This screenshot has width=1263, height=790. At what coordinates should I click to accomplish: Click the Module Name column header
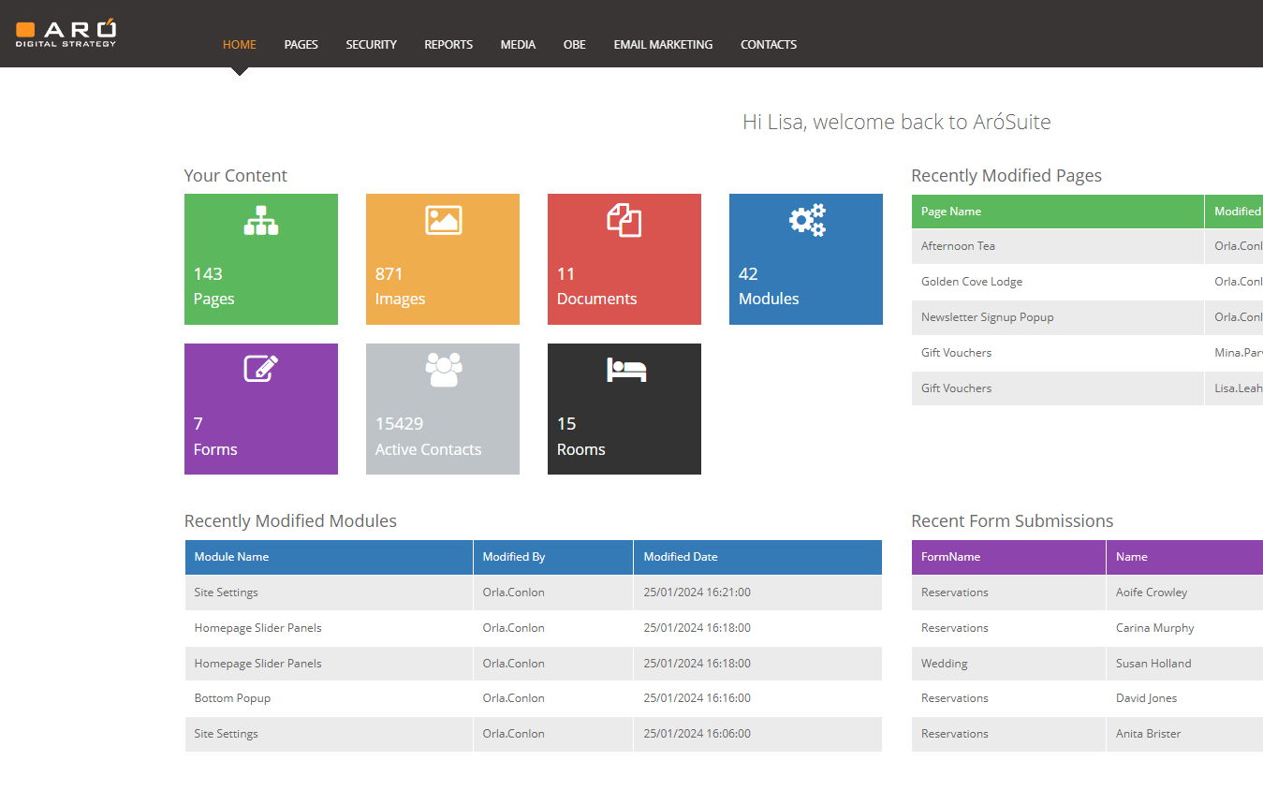pyautogui.click(x=231, y=557)
